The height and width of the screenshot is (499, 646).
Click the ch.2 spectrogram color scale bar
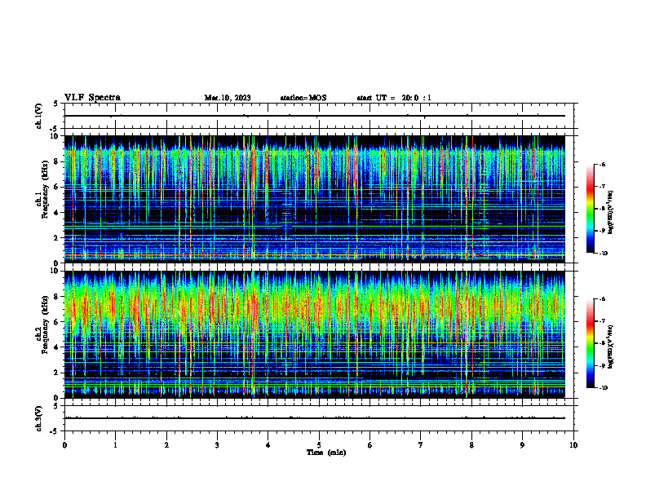pyautogui.click(x=590, y=343)
